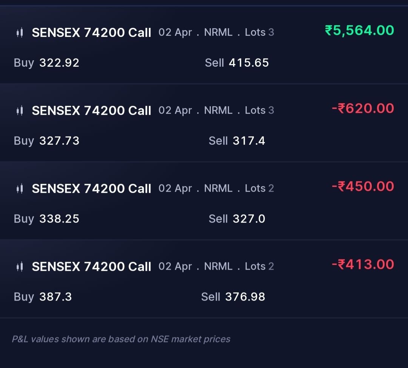Click the NSE market prices disclaimer note
Viewport: 408px width, 368px height.
coord(121,339)
